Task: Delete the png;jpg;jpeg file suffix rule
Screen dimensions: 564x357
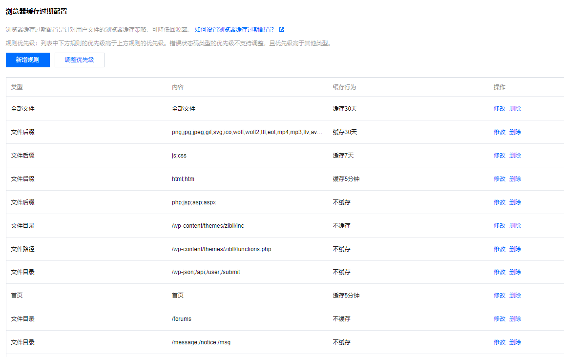Action: [515, 132]
